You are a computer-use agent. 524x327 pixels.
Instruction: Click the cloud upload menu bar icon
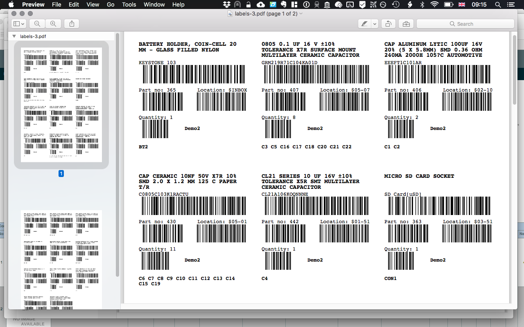(261, 4)
